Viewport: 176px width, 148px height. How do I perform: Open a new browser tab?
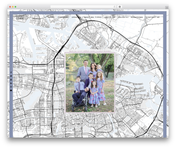pyautogui.click(x=167, y=8)
